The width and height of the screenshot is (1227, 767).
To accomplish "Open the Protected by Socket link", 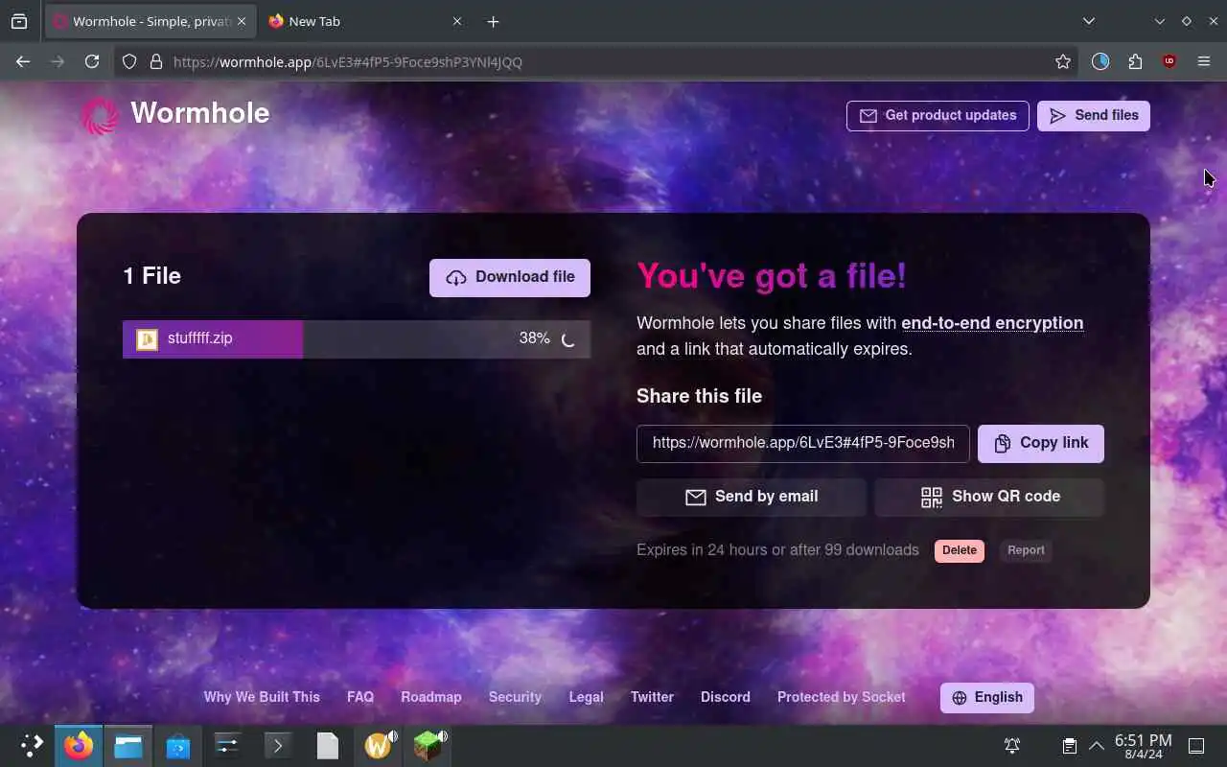I will click(x=841, y=697).
